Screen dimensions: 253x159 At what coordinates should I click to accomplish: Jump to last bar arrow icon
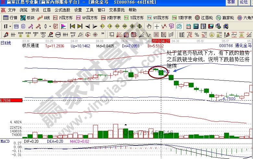point(80,26)
